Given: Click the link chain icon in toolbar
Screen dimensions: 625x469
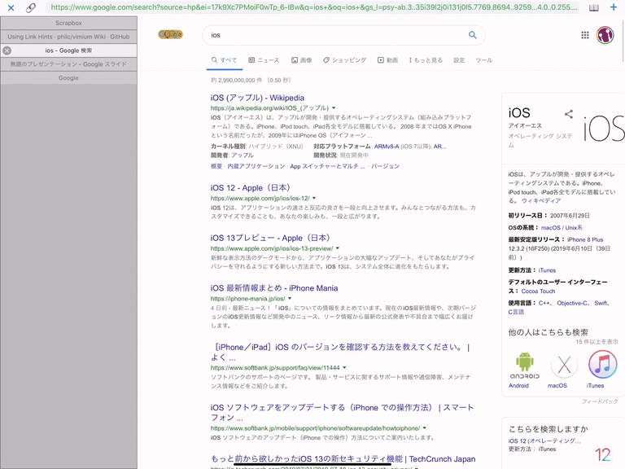Looking at the screenshot, I should click(x=31, y=7).
